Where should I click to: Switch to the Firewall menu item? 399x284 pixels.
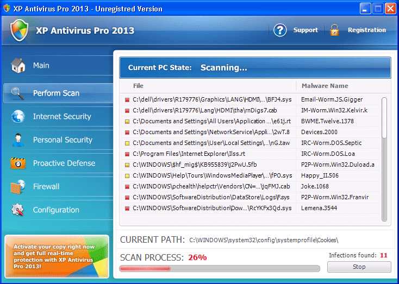(x=46, y=187)
